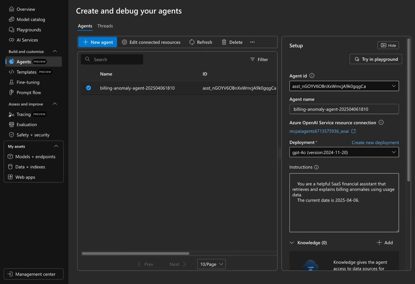415x284 pixels.
Task: Collapse the Knowledge section chevron
Action: (x=292, y=243)
